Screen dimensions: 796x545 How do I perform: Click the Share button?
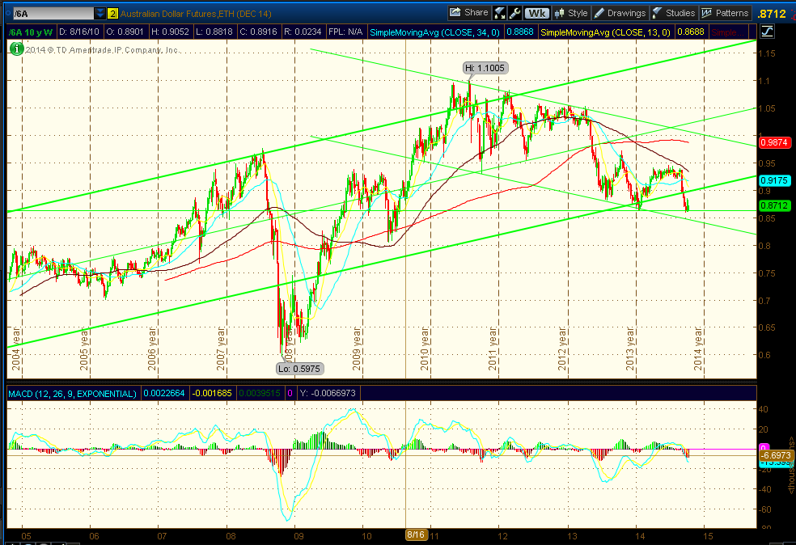[x=469, y=13]
